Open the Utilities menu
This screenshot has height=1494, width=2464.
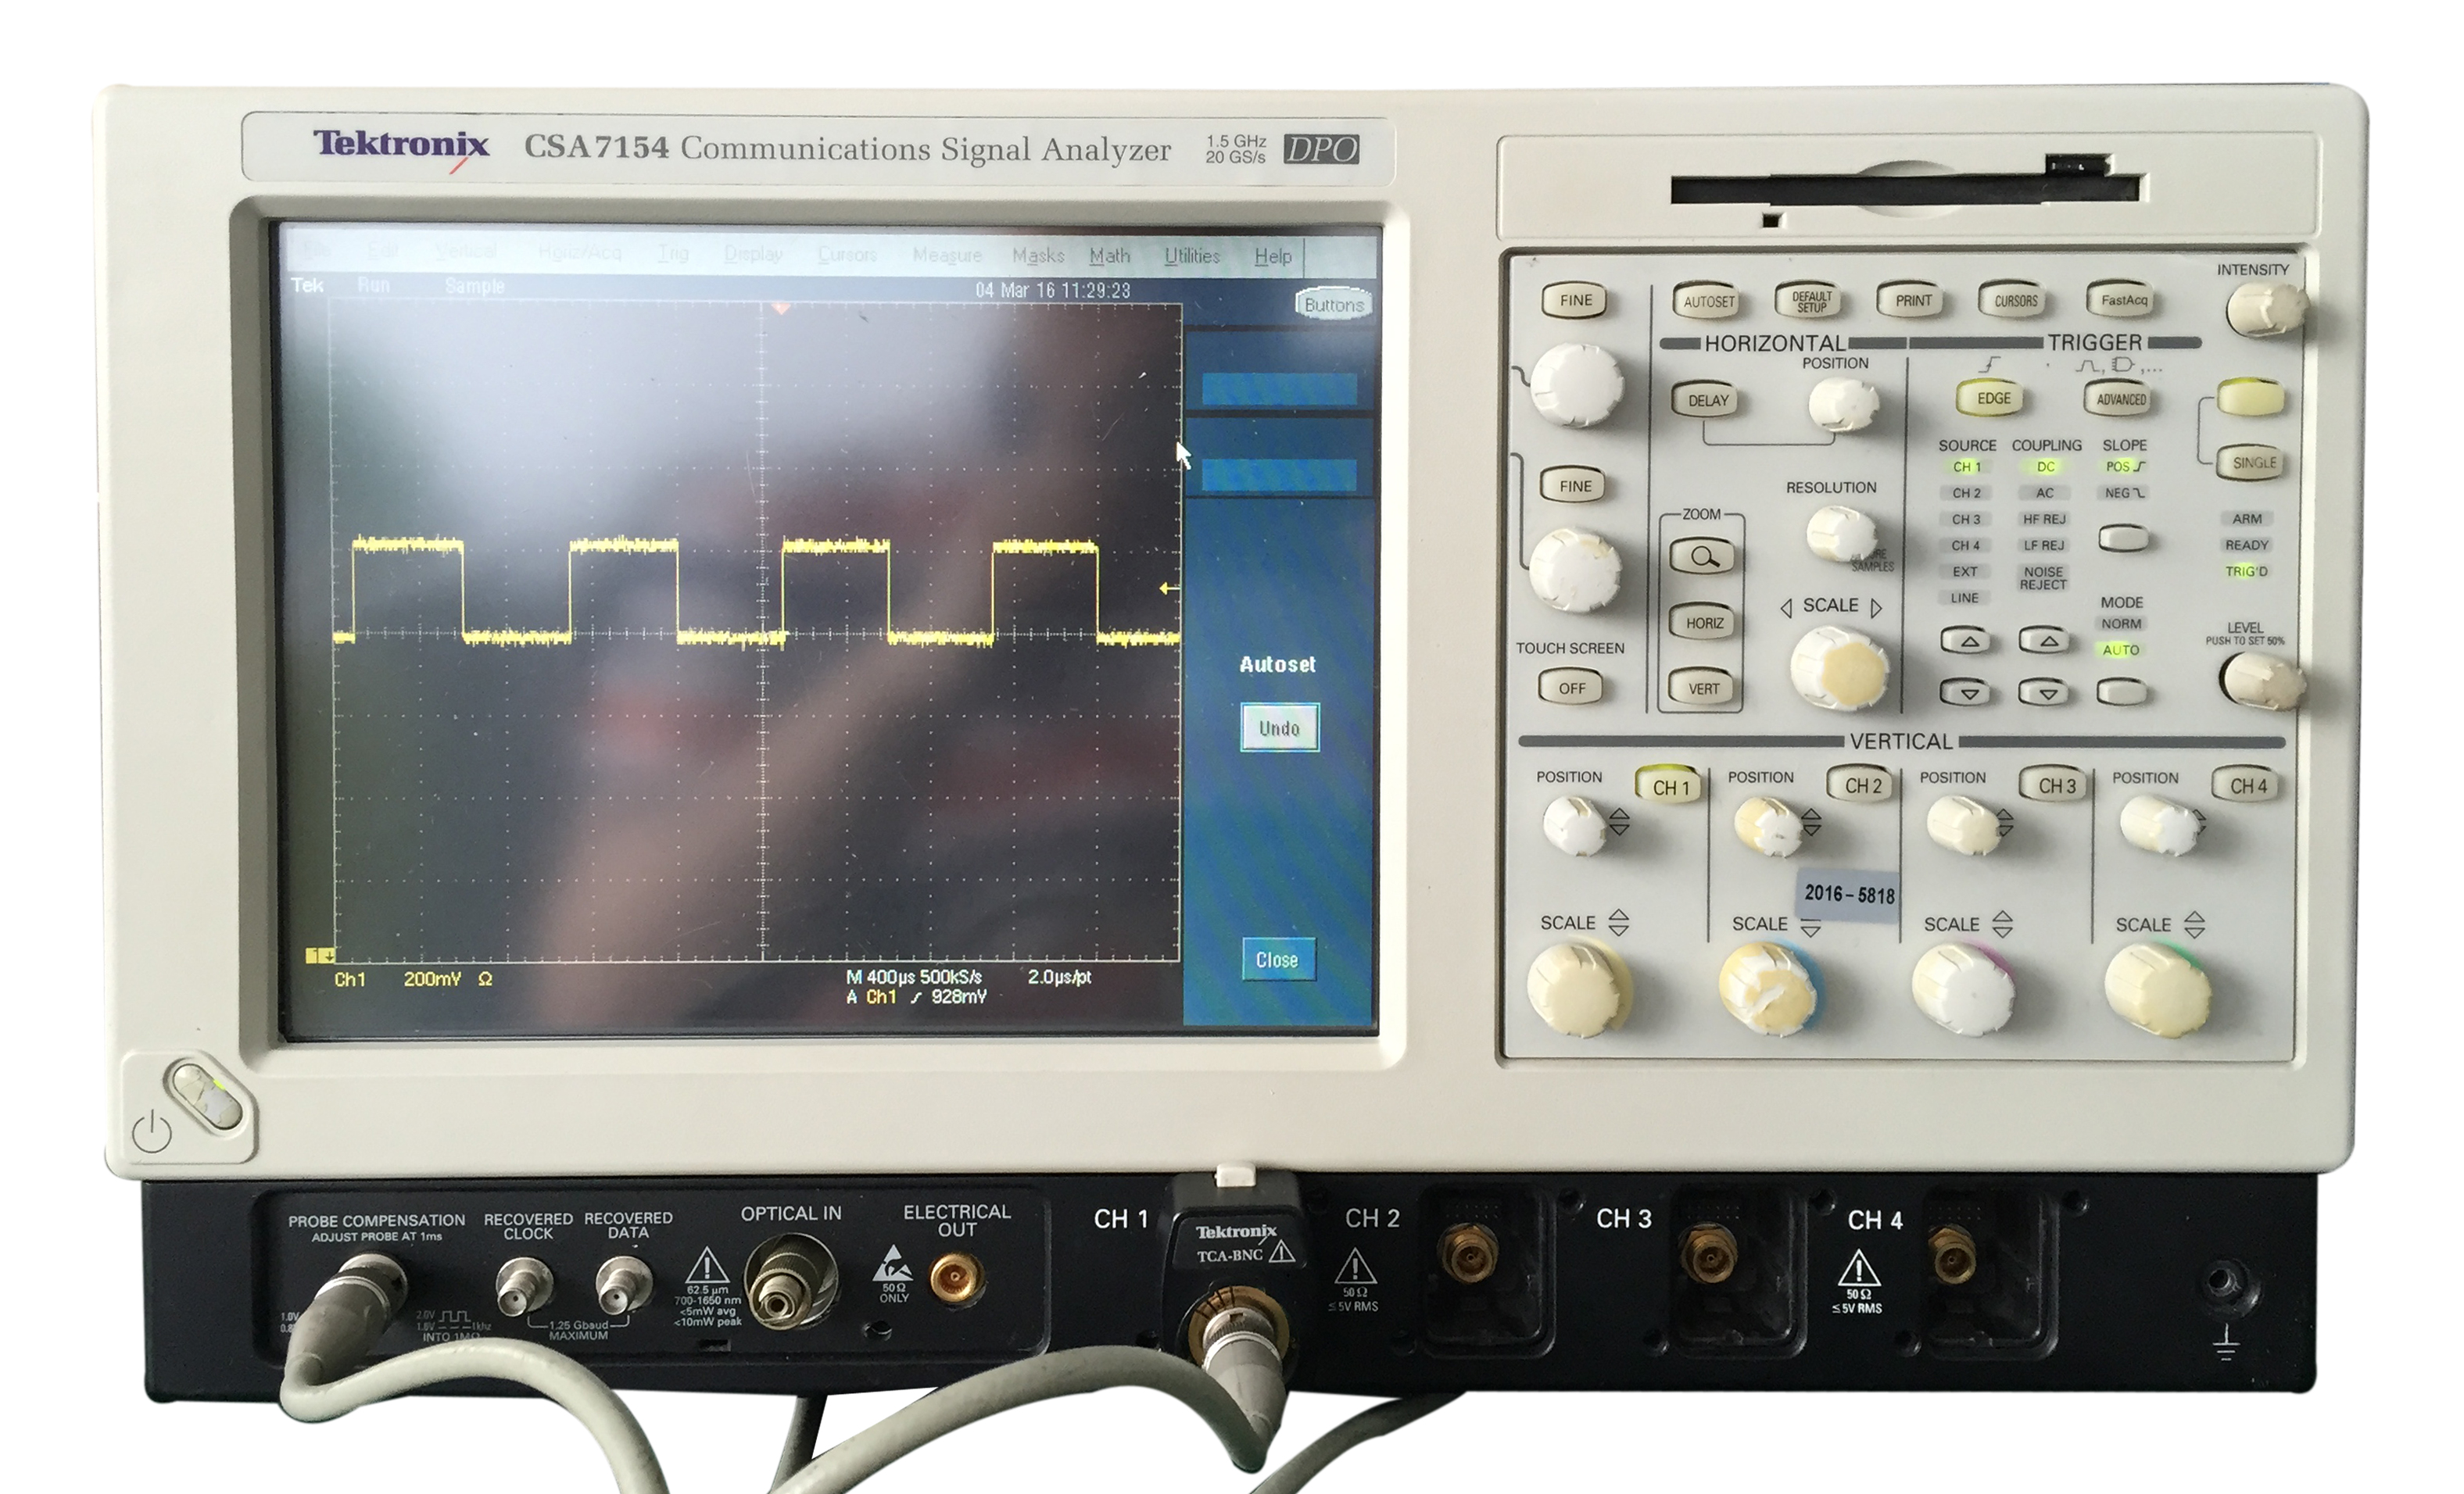click(x=1191, y=256)
